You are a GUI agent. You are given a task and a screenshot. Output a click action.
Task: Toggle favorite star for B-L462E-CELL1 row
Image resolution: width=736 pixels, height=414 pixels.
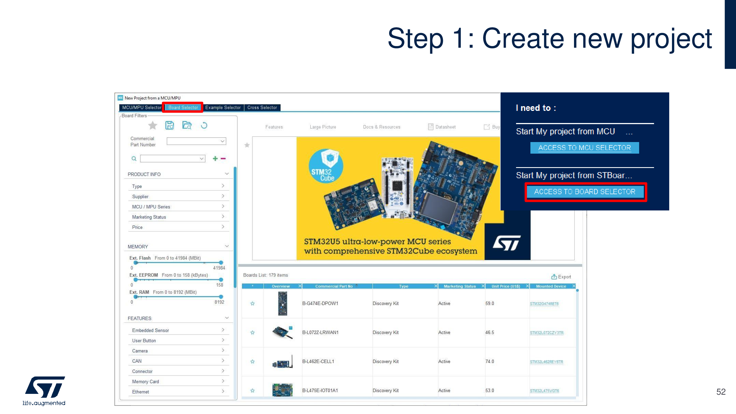pos(252,362)
